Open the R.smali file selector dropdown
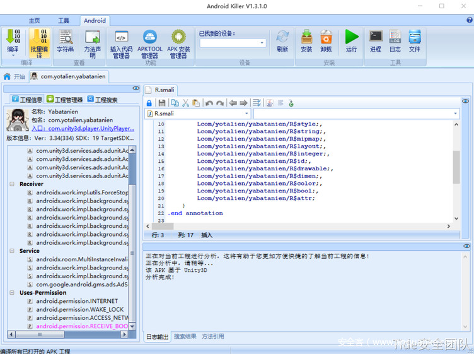The image size is (474, 354). (x=246, y=114)
